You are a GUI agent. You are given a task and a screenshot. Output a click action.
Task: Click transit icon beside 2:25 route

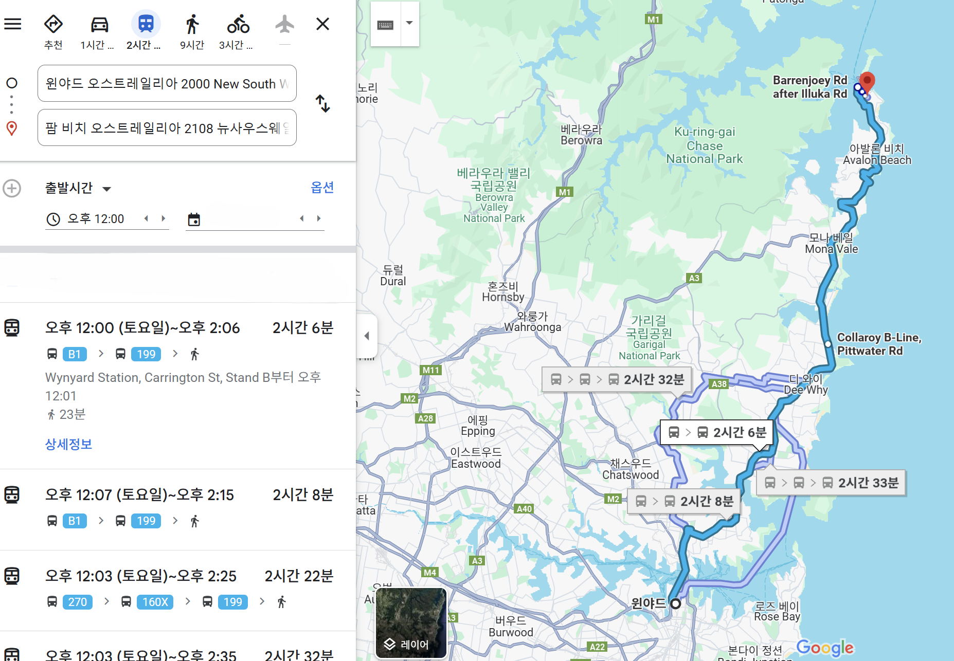tap(12, 576)
